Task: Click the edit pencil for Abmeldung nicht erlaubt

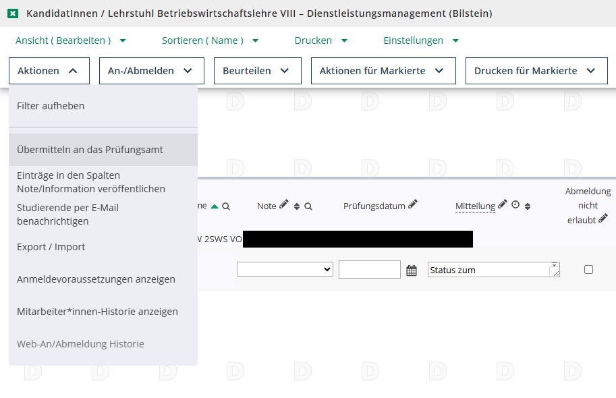Action: 603,219
